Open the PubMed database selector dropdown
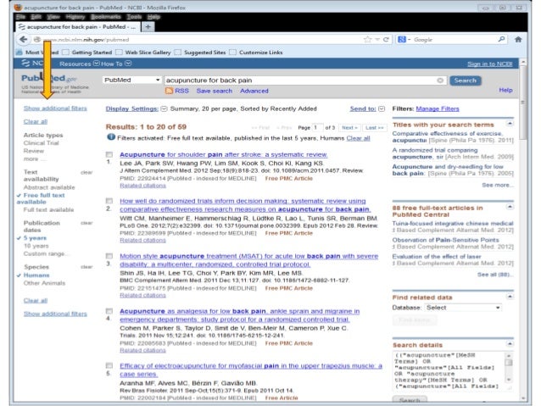 [132, 80]
